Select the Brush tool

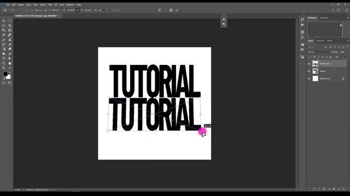[x=4, y=40]
